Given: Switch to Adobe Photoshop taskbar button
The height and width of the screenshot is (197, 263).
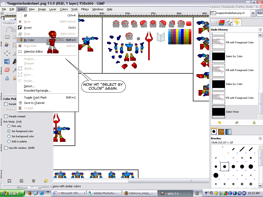Looking at the screenshot, I should point(104,193).
